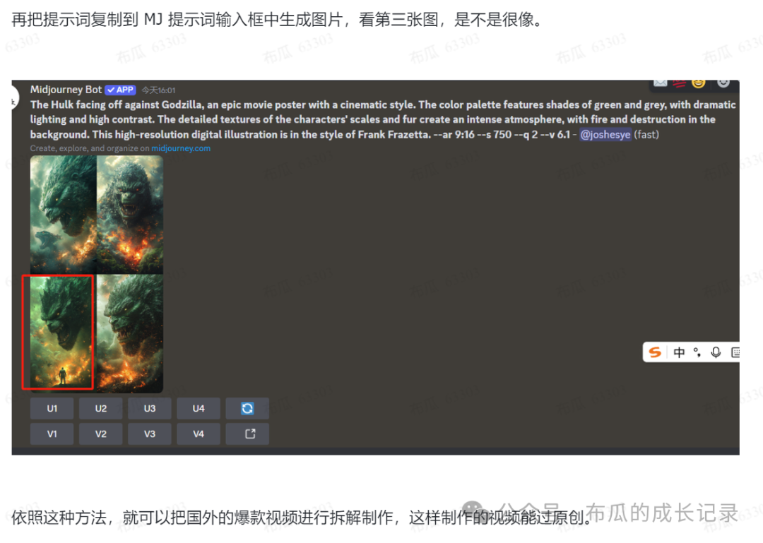
Task: Click the APP verified badge
Action: click(120, 90)
